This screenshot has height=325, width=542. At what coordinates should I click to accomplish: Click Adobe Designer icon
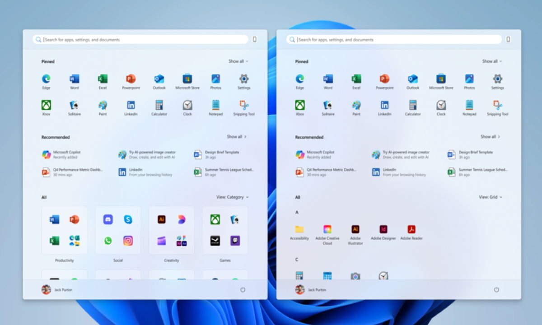[x=383, y=229]
